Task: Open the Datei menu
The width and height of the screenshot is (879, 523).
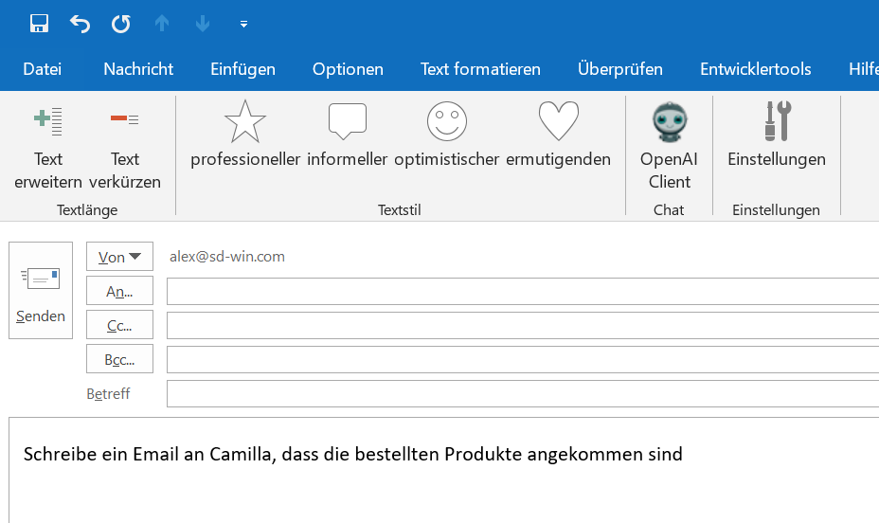Action: [42, 69]
